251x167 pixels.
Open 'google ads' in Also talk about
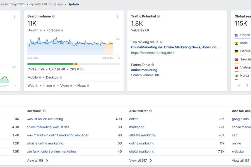coord(240,119)
